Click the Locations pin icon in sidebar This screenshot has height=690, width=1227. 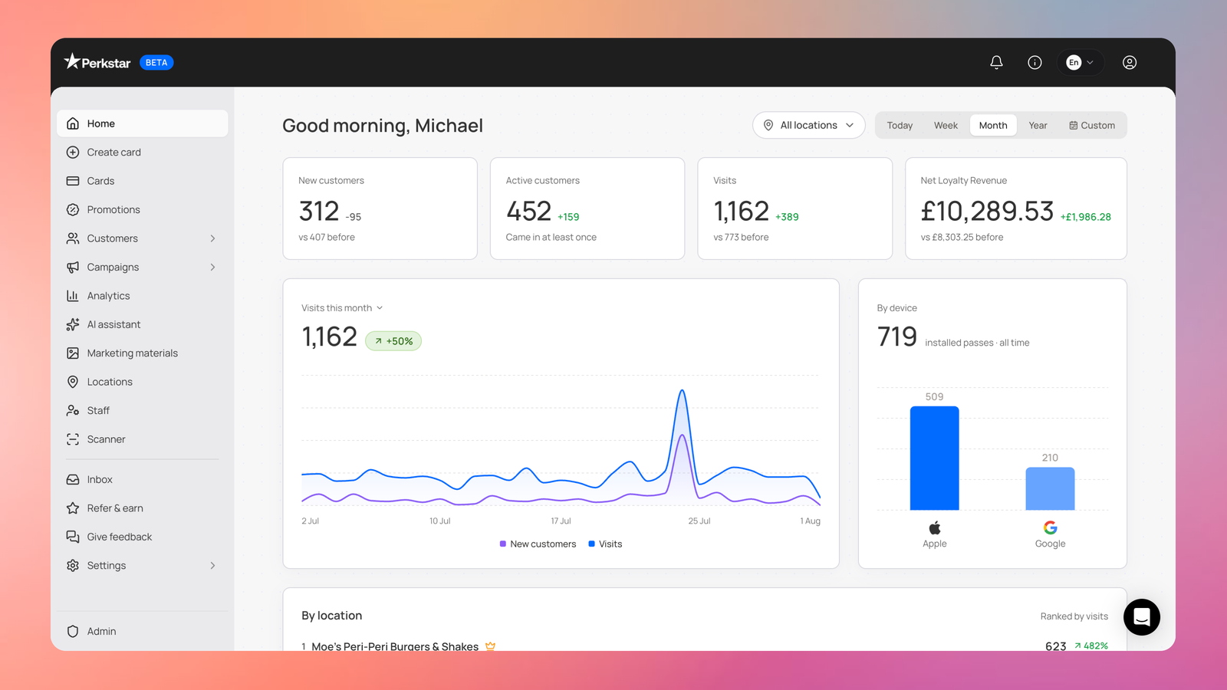tap(73, 382)
